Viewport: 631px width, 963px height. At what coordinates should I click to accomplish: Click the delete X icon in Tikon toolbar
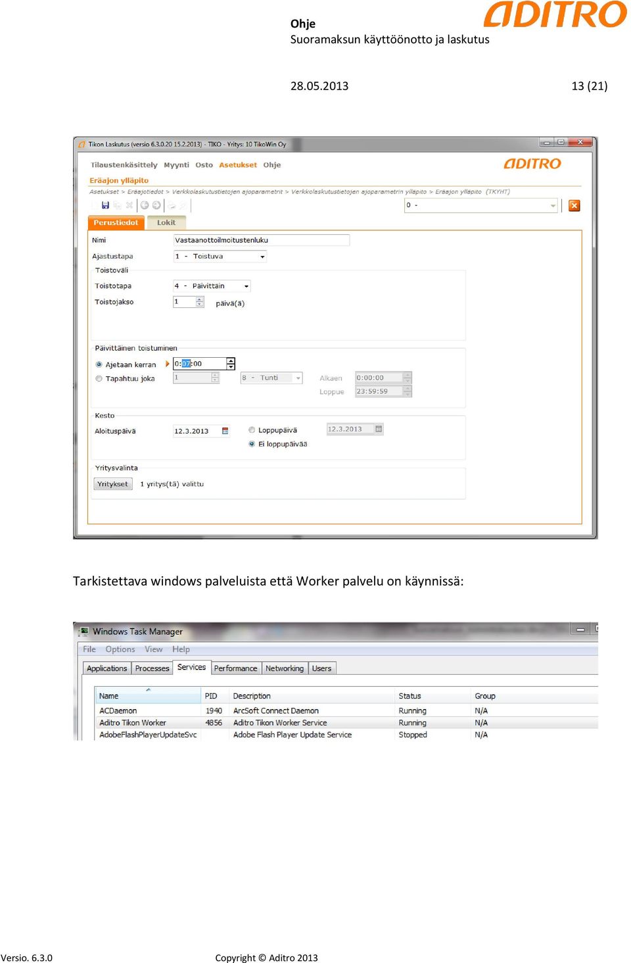pyautogui.click(x=129, y=205)
